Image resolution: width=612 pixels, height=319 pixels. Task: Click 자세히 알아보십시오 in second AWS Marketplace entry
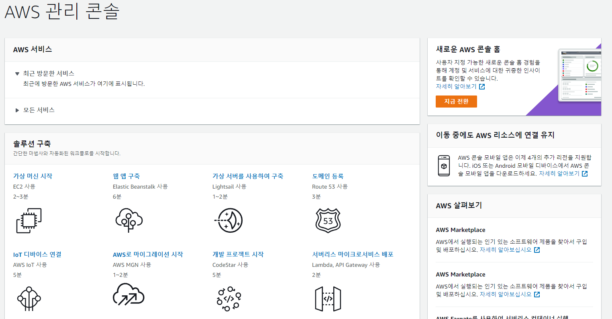click(x=506, y=295)
